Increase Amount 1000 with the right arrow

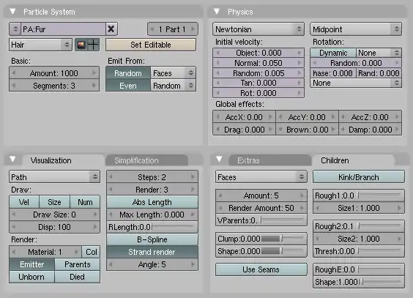point(94,73)
